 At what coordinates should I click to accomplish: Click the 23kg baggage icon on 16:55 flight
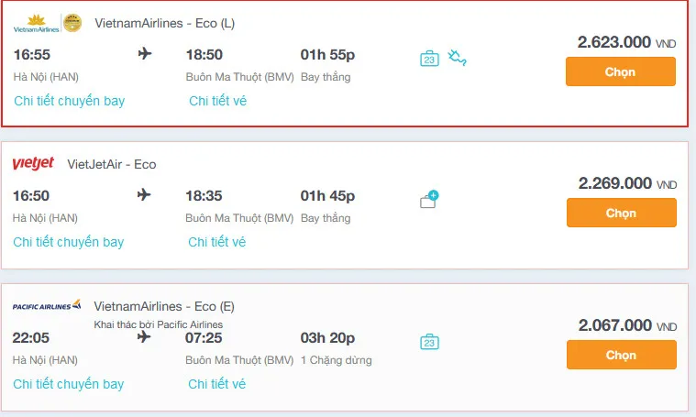(x=429, y=59)
